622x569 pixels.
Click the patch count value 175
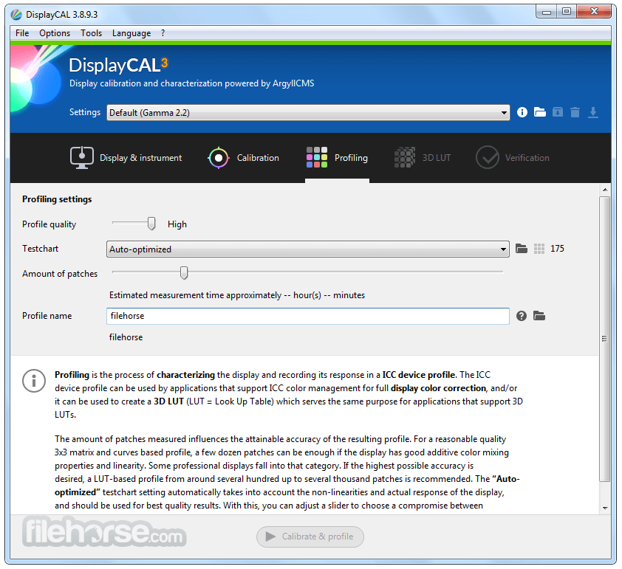click(557, 249)
